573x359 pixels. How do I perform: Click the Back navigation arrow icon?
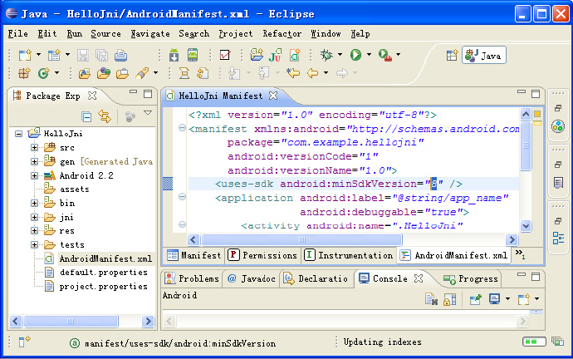(x=312, y=73)
